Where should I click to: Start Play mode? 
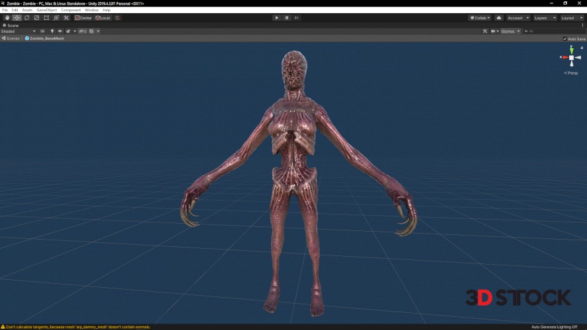point(277,18)
